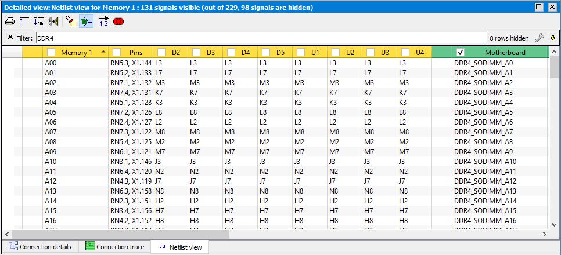Tick the U4 column checkbox

405,53
